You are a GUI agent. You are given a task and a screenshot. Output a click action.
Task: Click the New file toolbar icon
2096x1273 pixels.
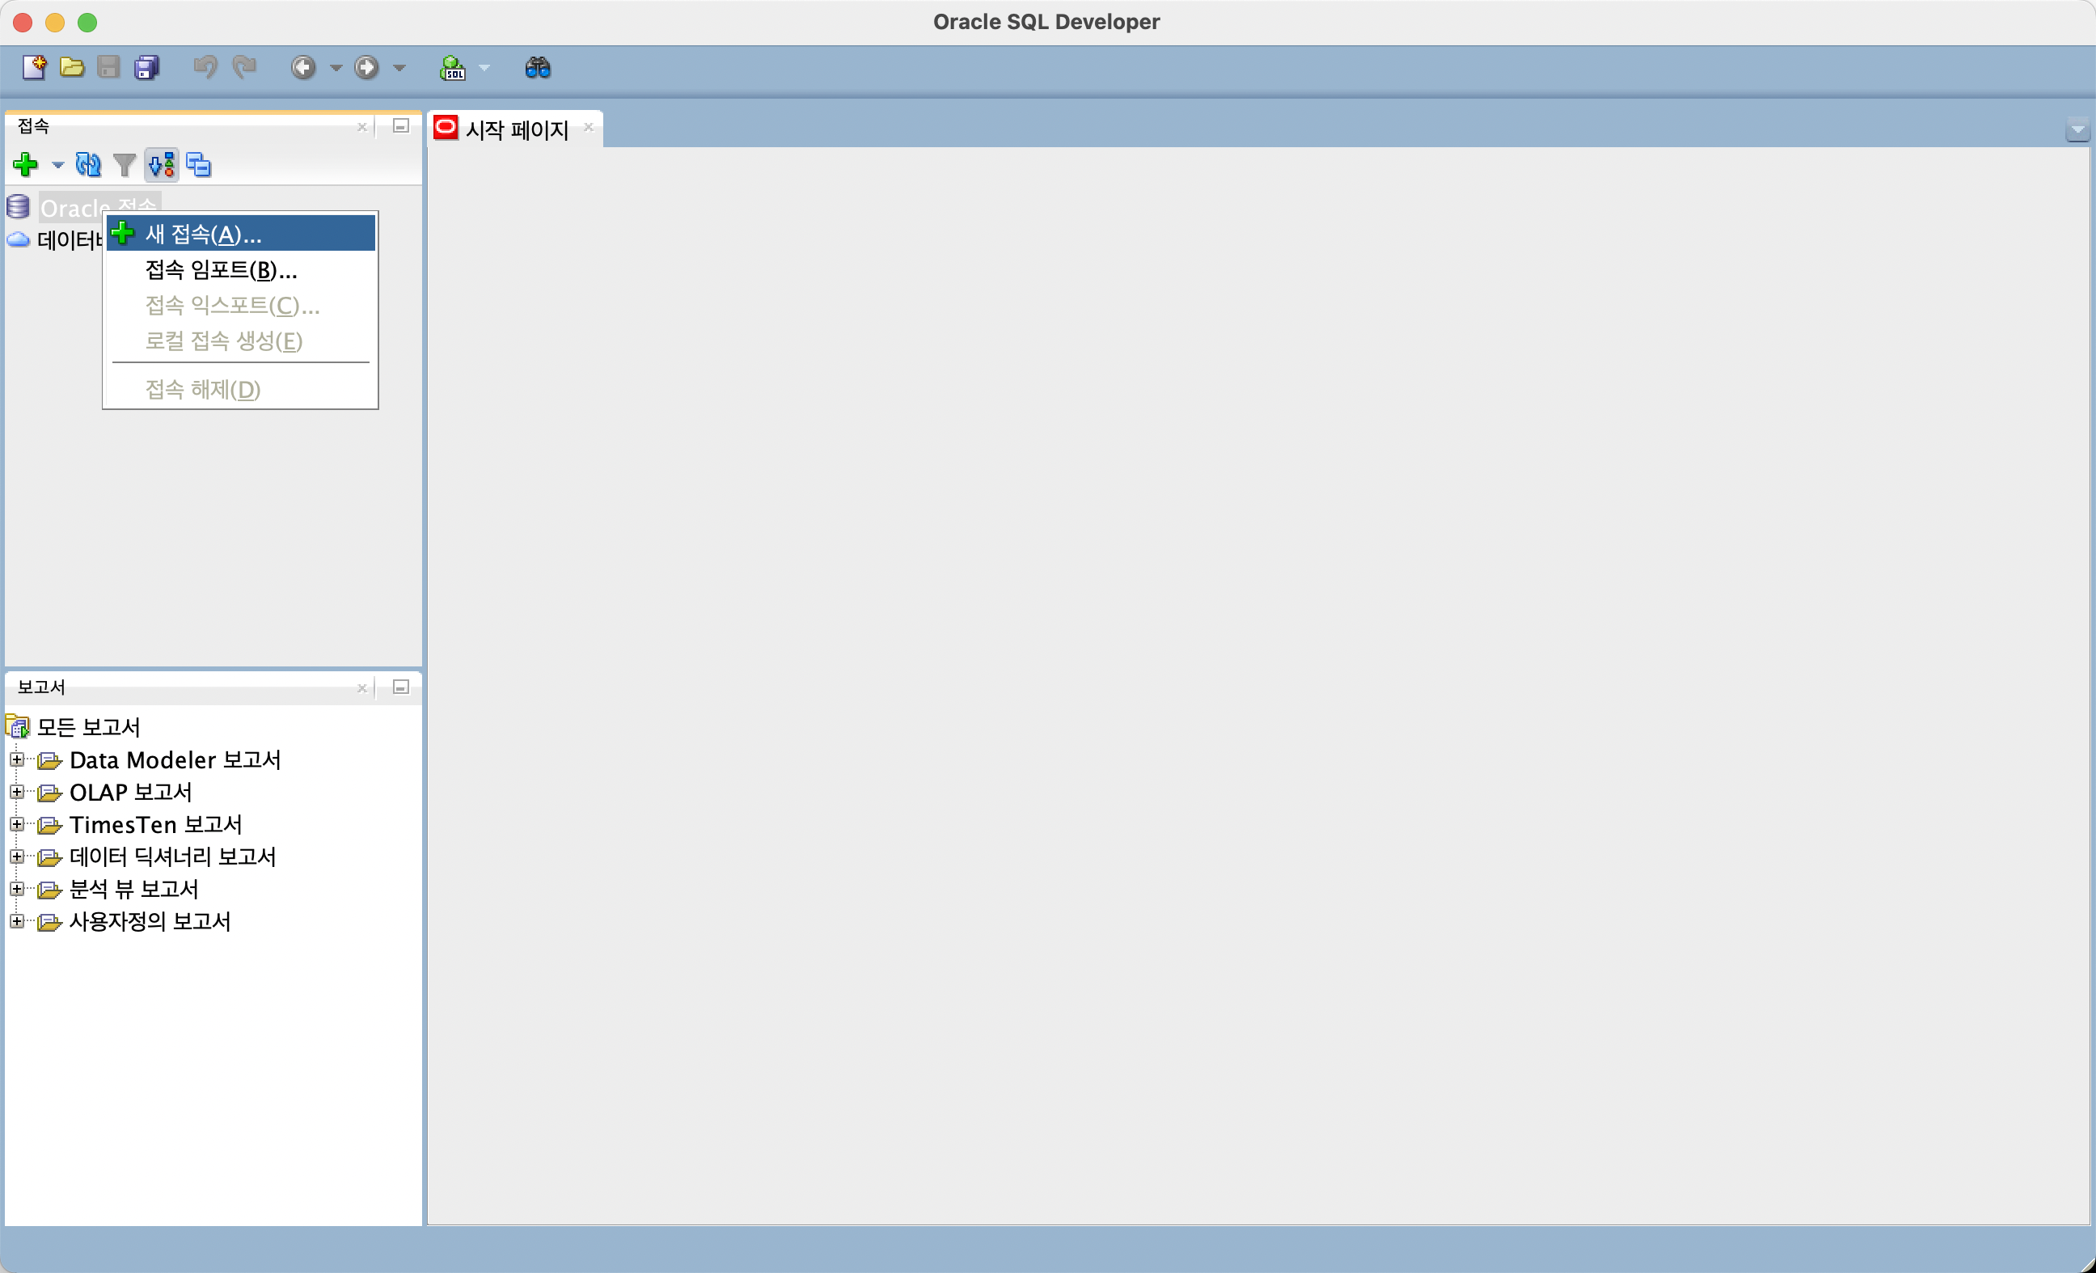[x=34, y=67]
